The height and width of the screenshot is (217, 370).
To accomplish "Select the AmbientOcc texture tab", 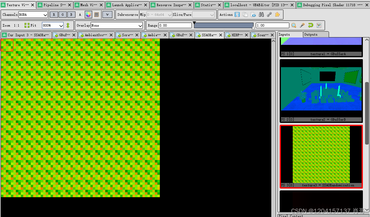I will click(96, 35).
